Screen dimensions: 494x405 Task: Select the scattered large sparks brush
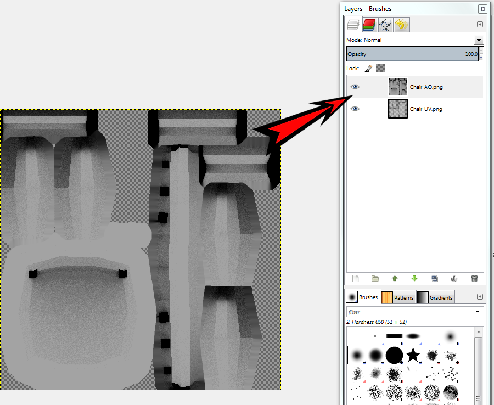(x=451, y=374)
